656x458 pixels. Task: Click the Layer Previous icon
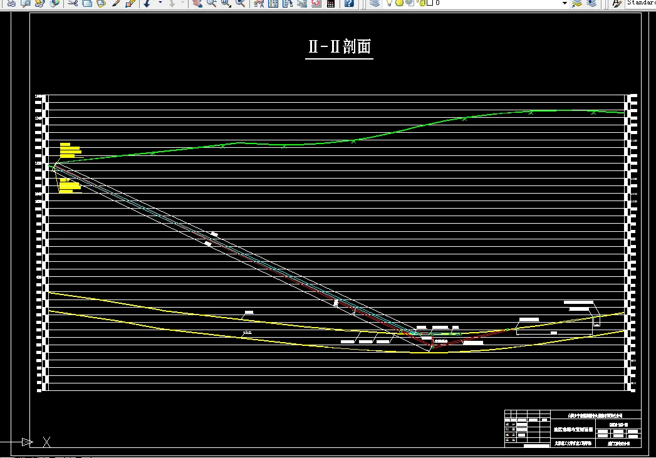tap(591, 3)
